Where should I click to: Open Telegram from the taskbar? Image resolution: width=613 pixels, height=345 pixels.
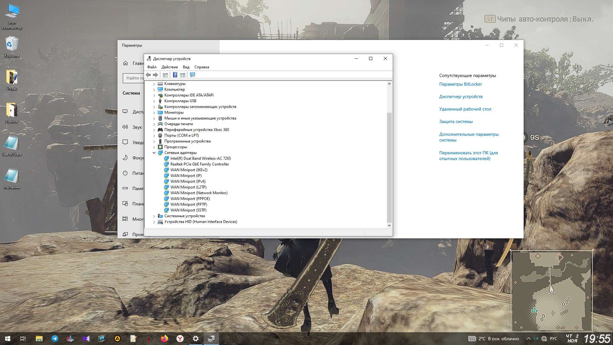(x=55, y=339)
